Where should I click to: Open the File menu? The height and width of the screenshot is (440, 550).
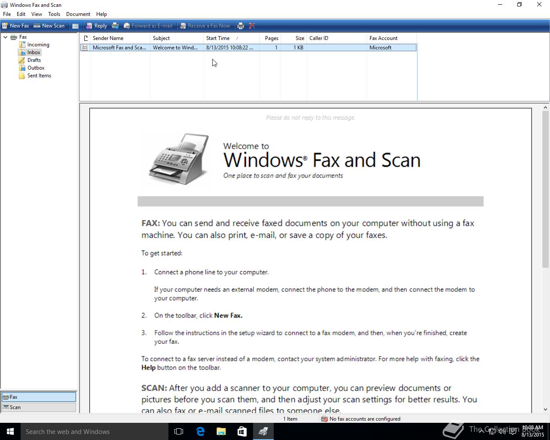point(7,14)
